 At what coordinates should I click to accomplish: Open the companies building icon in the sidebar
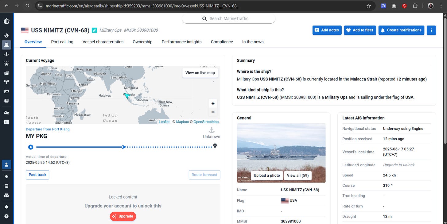6,73
